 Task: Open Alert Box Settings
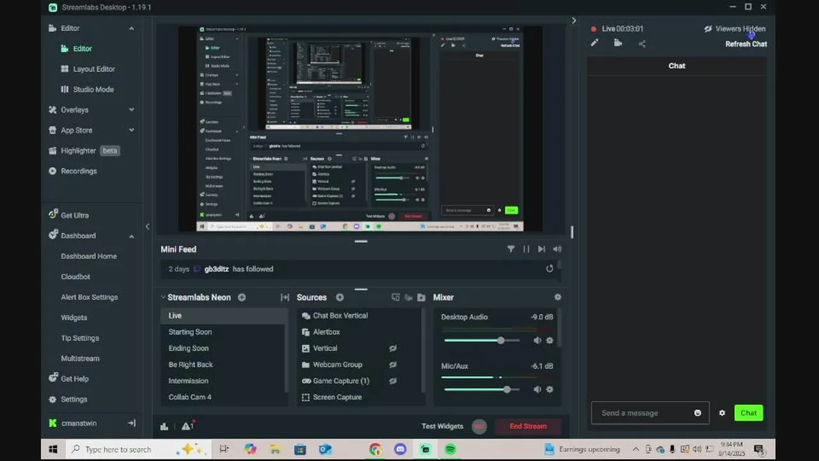[x=90, y=297]
